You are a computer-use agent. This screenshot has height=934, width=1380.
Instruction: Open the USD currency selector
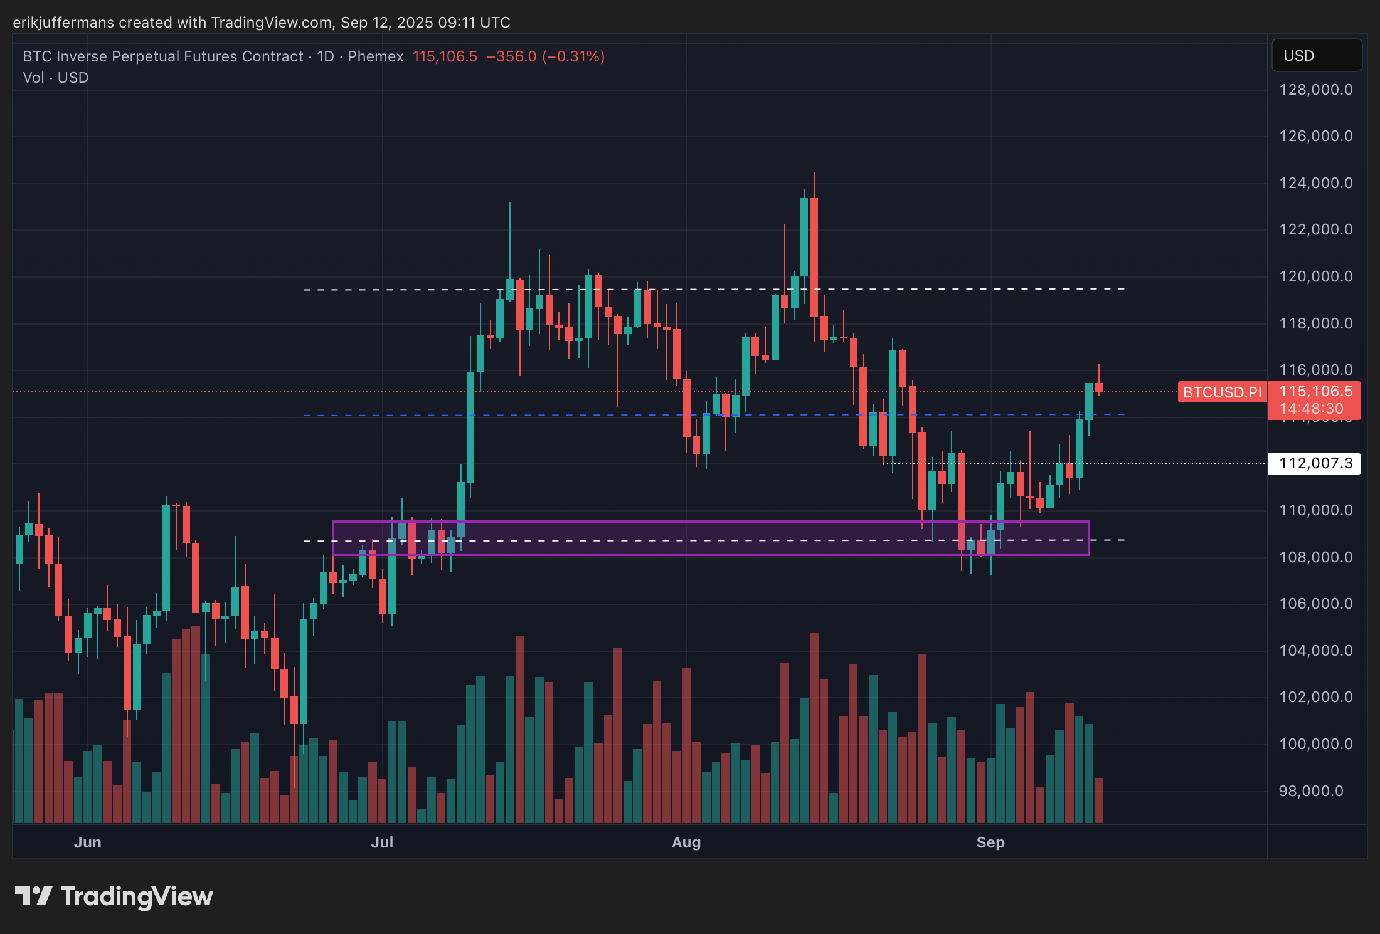(1316, 56)
